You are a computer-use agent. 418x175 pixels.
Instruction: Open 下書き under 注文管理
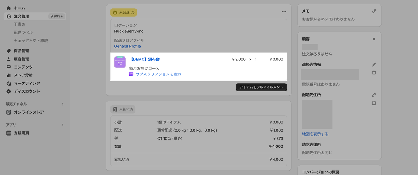[x=19, y=24]
